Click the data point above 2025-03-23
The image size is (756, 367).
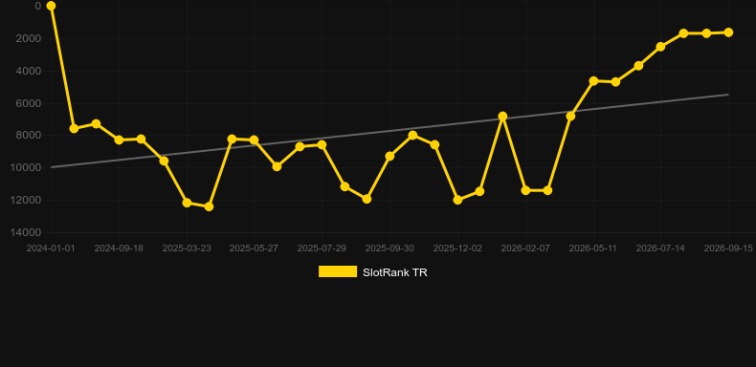coord(187,203)
